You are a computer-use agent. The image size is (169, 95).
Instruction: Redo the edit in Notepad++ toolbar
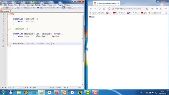coord(34,8)
